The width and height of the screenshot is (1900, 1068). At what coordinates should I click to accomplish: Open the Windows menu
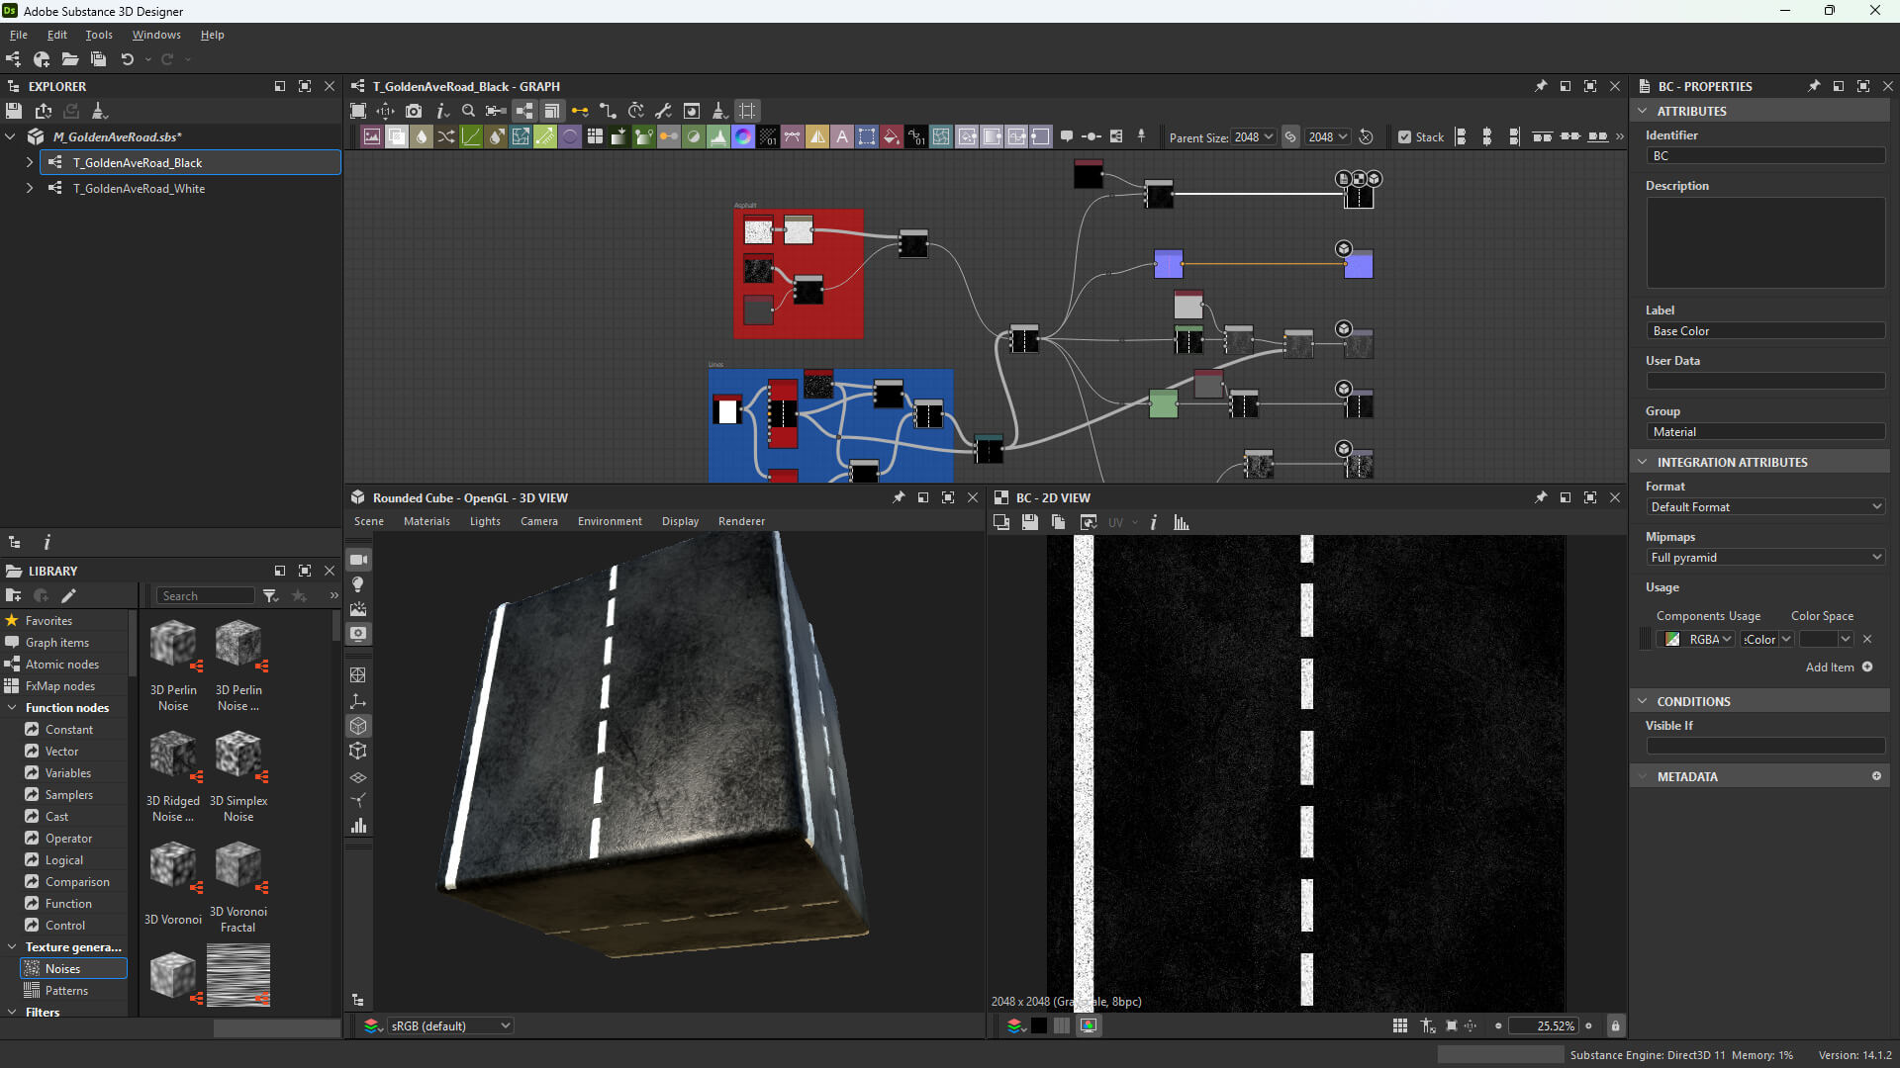(x=156, y=35)
